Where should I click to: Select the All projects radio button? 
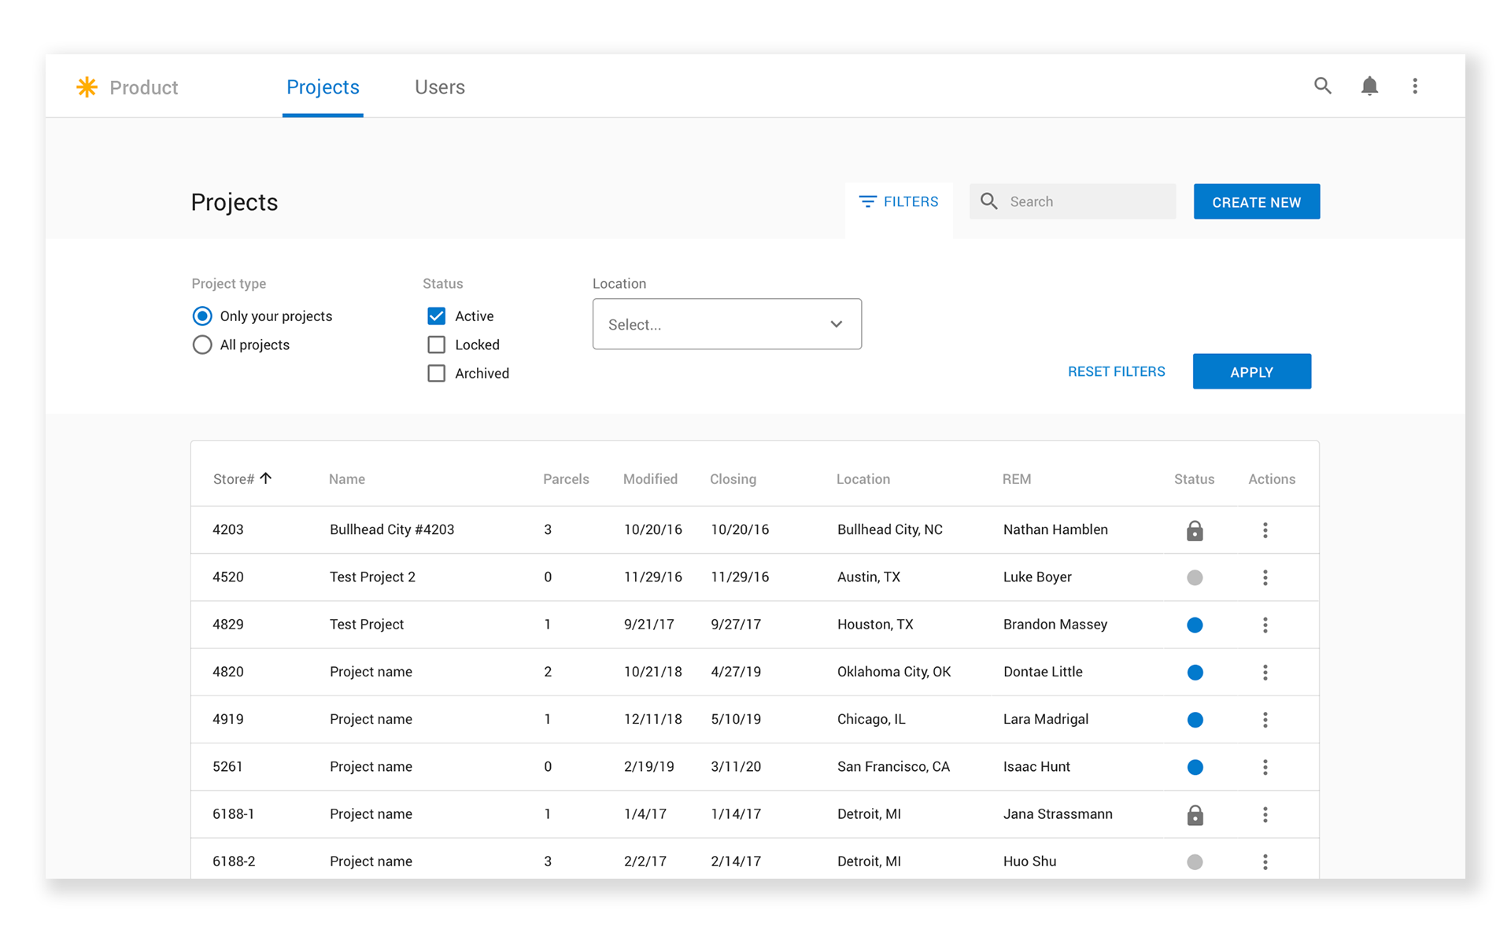pos(202,345)
